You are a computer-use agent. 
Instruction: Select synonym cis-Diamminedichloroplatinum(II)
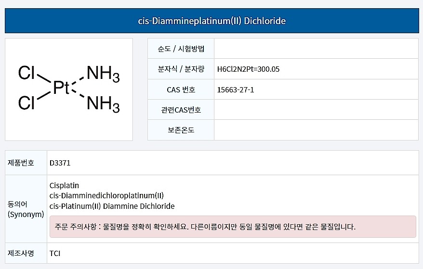point(106,195)
